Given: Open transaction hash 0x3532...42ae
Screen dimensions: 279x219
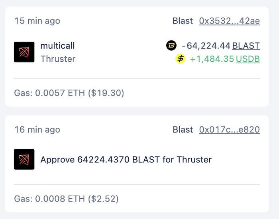Looking at the screenshot, I should coord(229,21).
